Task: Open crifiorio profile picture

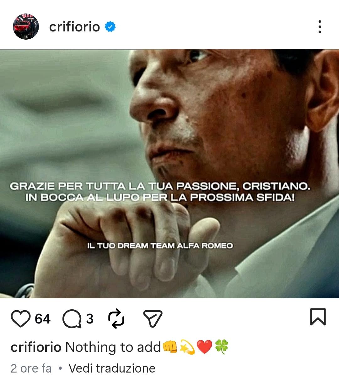Action: click(x=26, y=26)
